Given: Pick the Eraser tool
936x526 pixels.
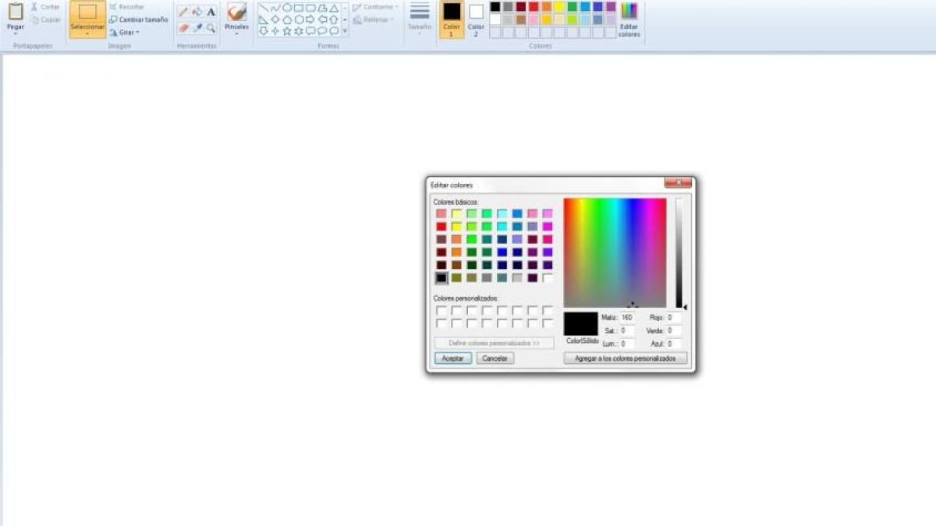Looking at the screenshot, I should 183,28.
